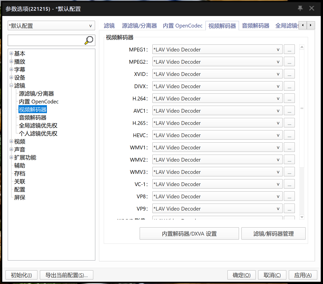Image resolution: width=323 pixels, height=284 pixels.
Task: Click the left arrow beside the tab bar
Action: [x=303, y=25]
